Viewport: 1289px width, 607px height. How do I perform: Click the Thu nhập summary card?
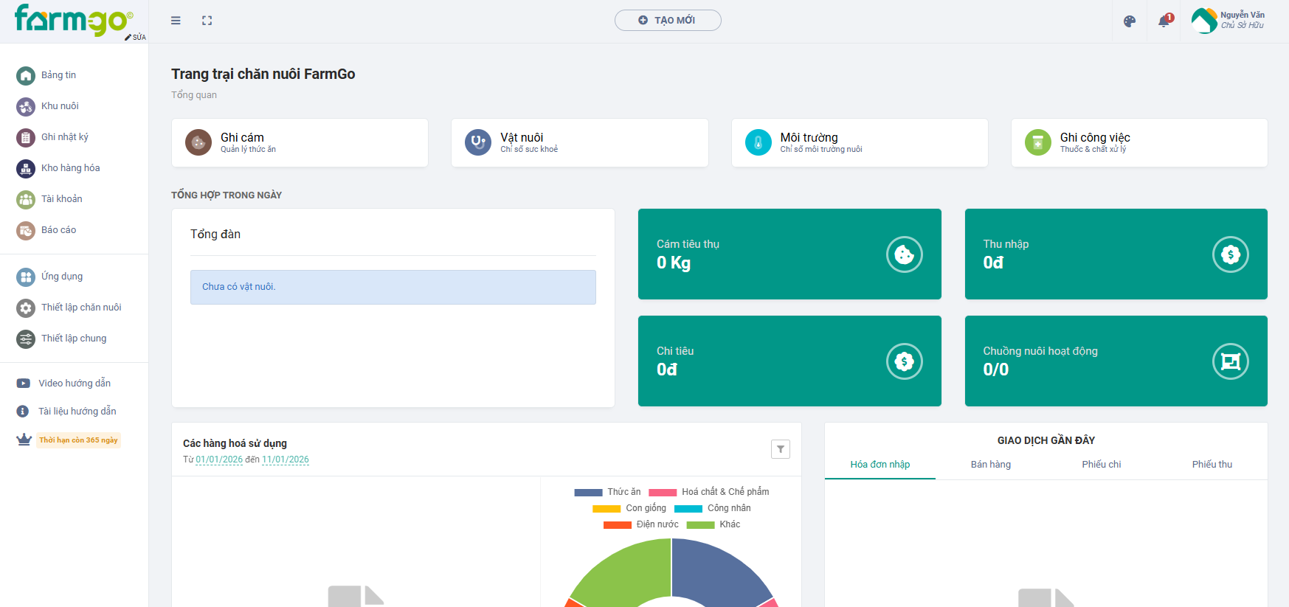(1116, 254)
